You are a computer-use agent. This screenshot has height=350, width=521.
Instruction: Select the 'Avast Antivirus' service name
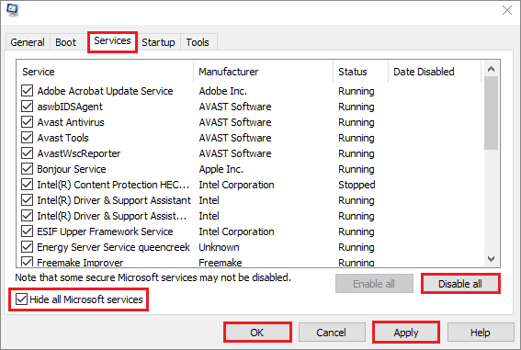coord(71,122)
